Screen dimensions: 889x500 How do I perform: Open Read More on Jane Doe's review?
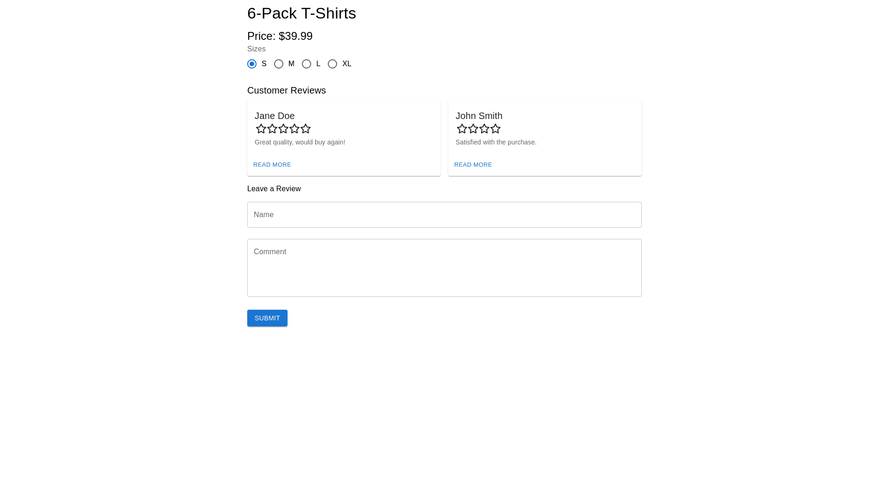coord(272,165)
